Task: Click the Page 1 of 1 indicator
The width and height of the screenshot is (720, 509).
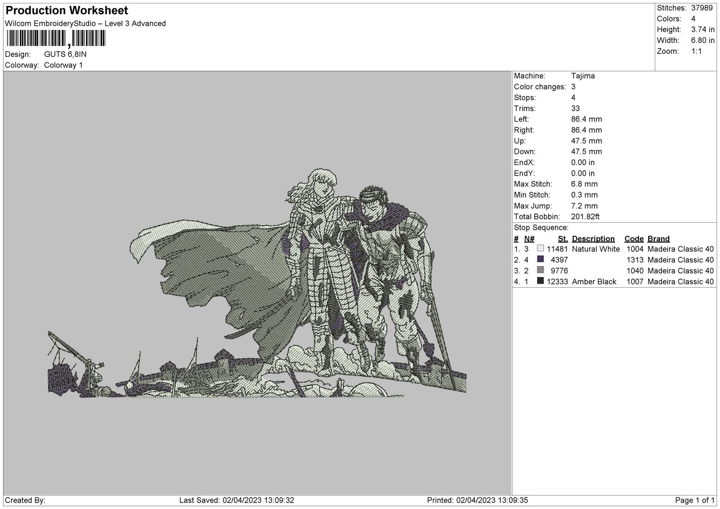Action: click(x=695, y=500)
